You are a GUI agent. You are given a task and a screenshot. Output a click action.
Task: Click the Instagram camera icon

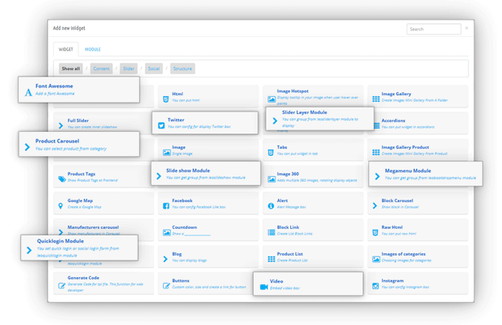376,286
